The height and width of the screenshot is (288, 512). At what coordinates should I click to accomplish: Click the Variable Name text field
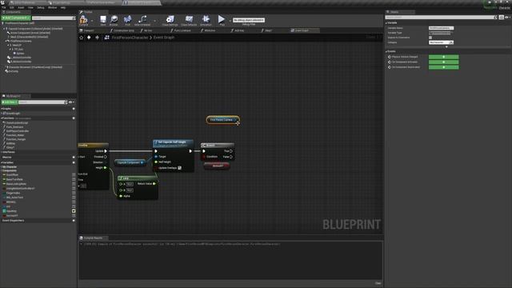tap(441, 28)
